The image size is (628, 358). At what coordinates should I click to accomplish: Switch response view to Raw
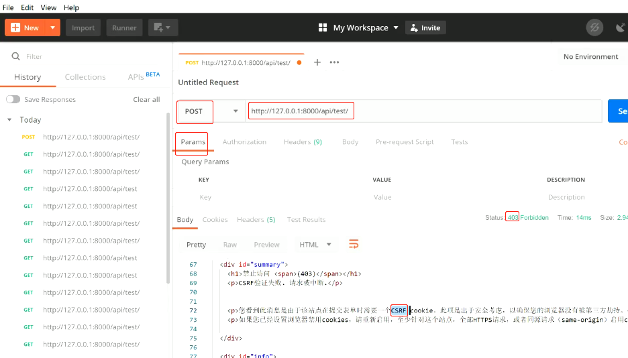click(230, 245)
